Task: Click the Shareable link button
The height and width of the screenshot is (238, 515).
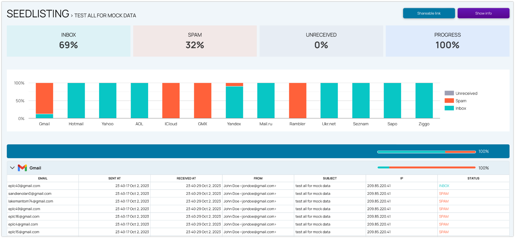Action: tap(429, 13)
